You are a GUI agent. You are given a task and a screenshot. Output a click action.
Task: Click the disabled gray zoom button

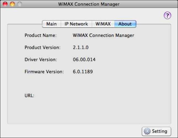point(20,4)
